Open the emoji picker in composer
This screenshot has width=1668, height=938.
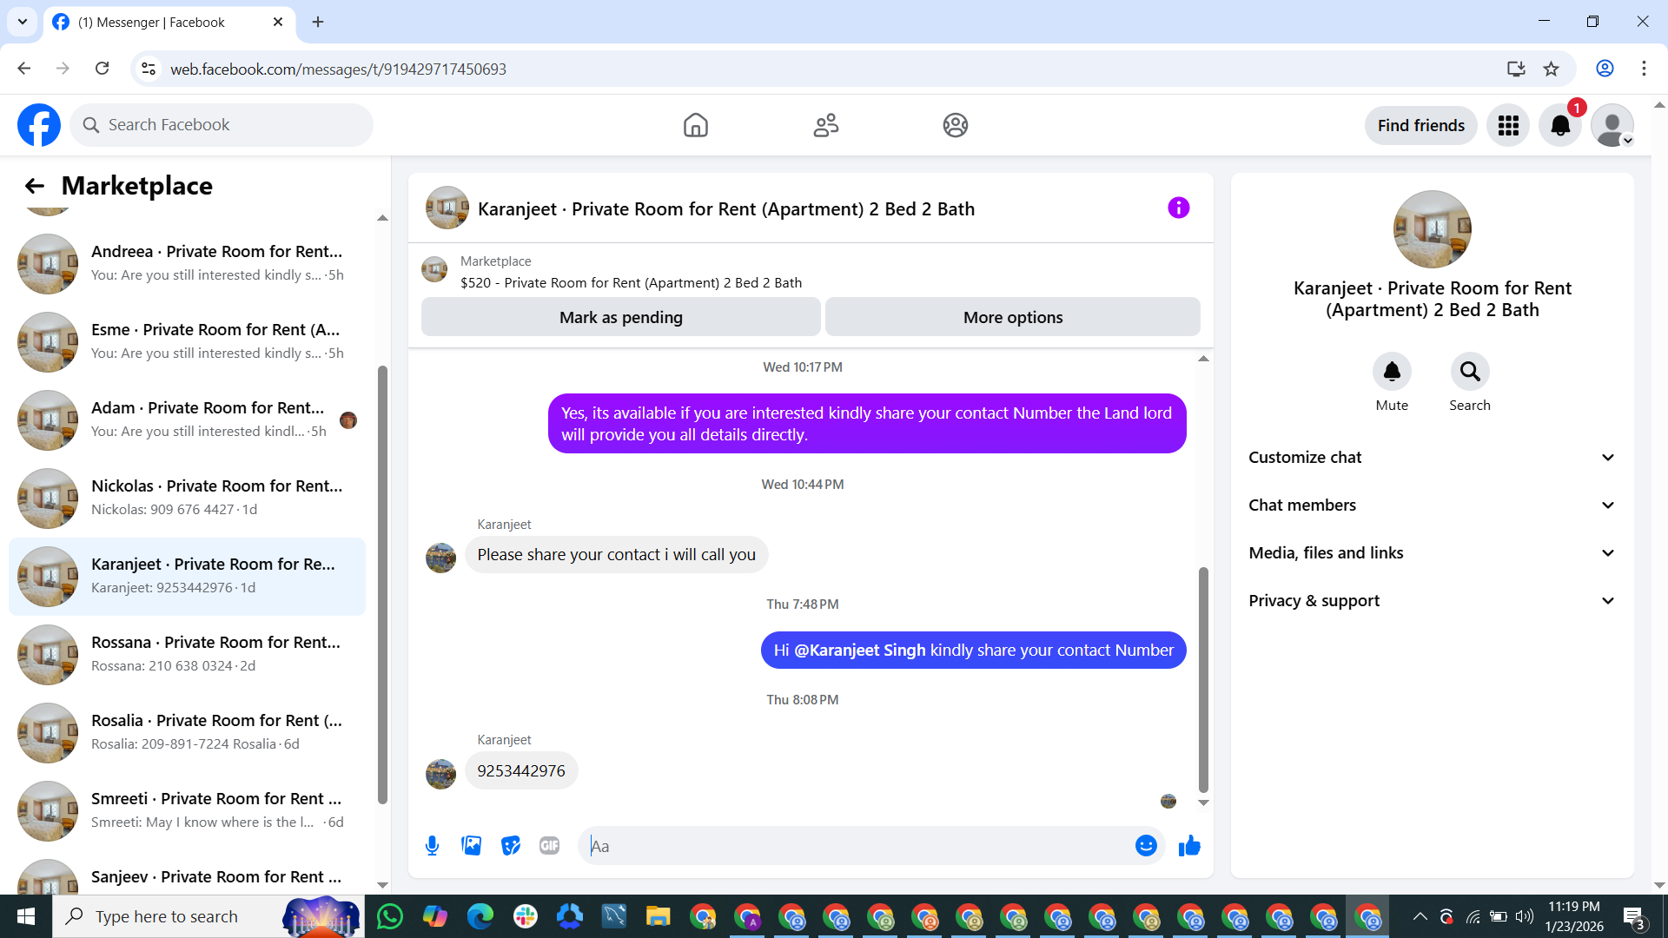coord(1146,846)
